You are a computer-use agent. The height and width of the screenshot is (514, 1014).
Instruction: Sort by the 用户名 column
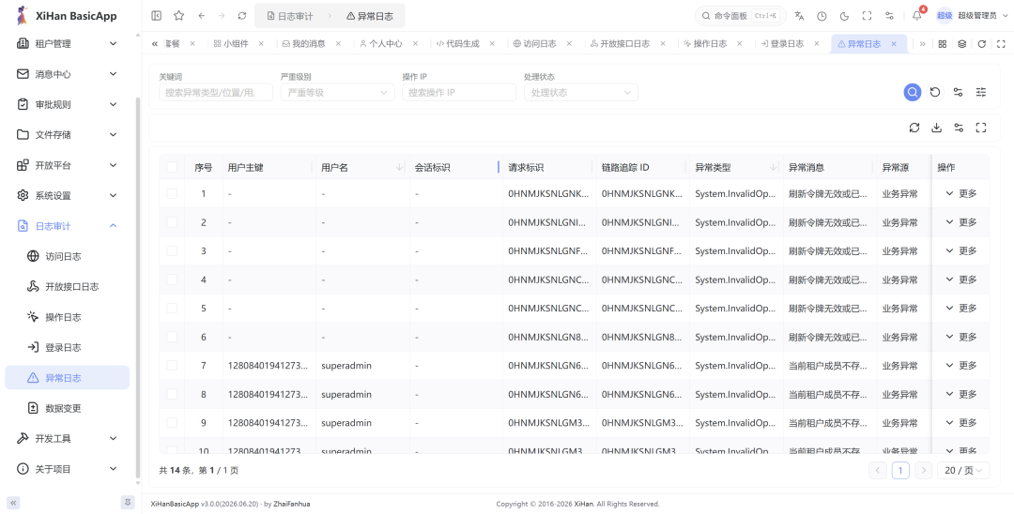coord(399,167)
